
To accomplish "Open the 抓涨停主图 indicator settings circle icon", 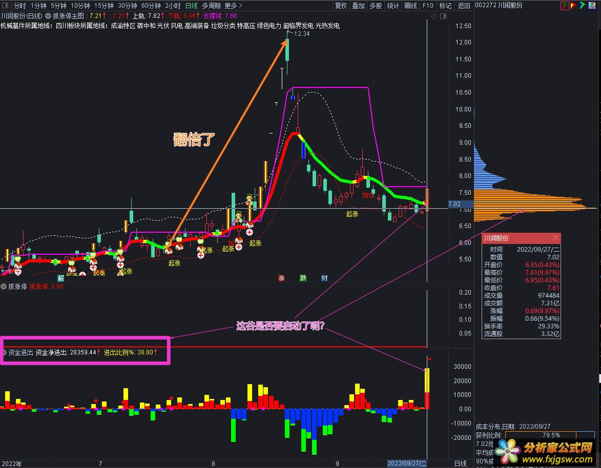I will click(x=48, y=16).
